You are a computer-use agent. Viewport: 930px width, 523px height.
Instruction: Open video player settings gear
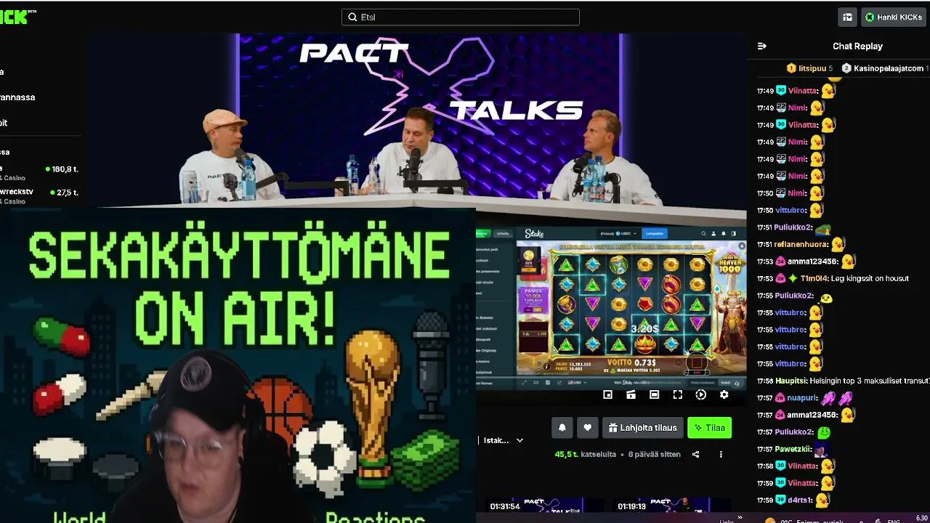tap(724, 394)
